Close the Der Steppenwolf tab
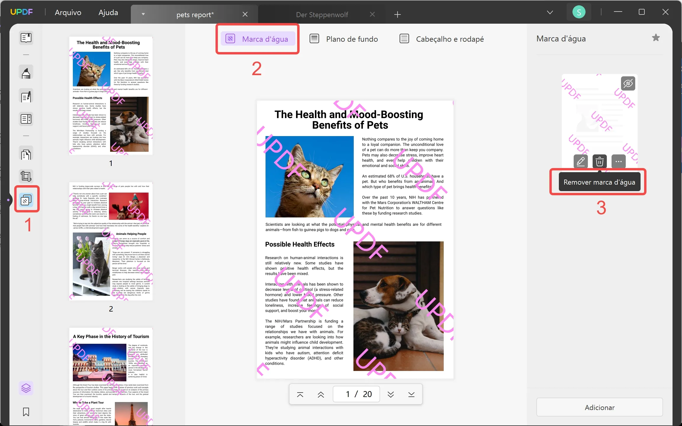Viewport: 682px width, 426px height. point(372,14)
